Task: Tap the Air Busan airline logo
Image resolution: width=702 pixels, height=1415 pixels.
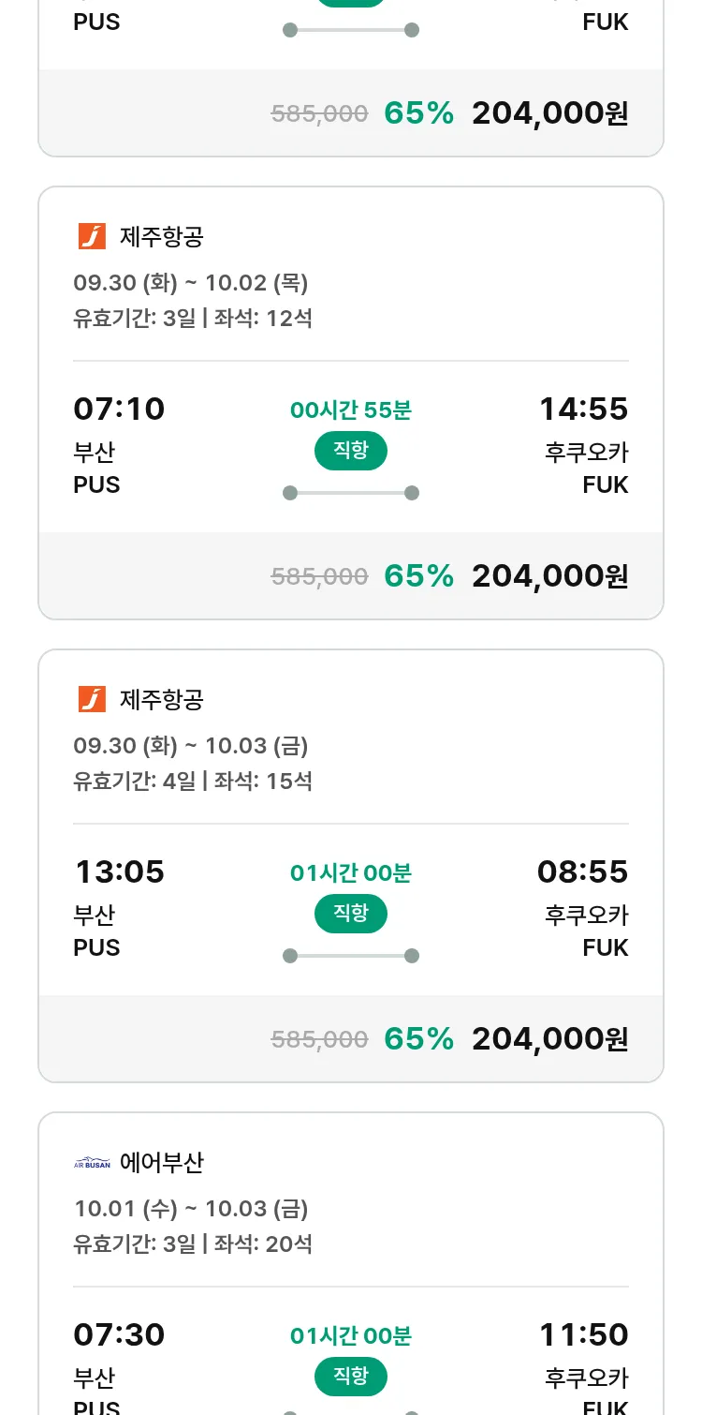Action: coord(92,1163)
